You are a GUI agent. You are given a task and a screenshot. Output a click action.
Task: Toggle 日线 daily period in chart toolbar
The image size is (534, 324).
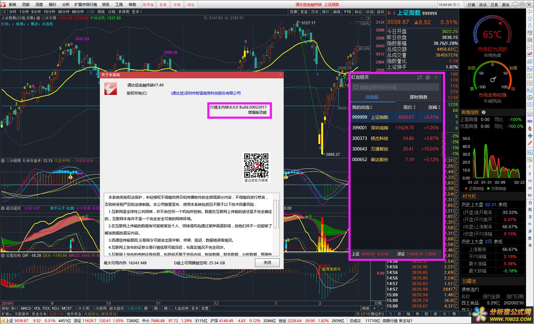(x=90, y=12)
